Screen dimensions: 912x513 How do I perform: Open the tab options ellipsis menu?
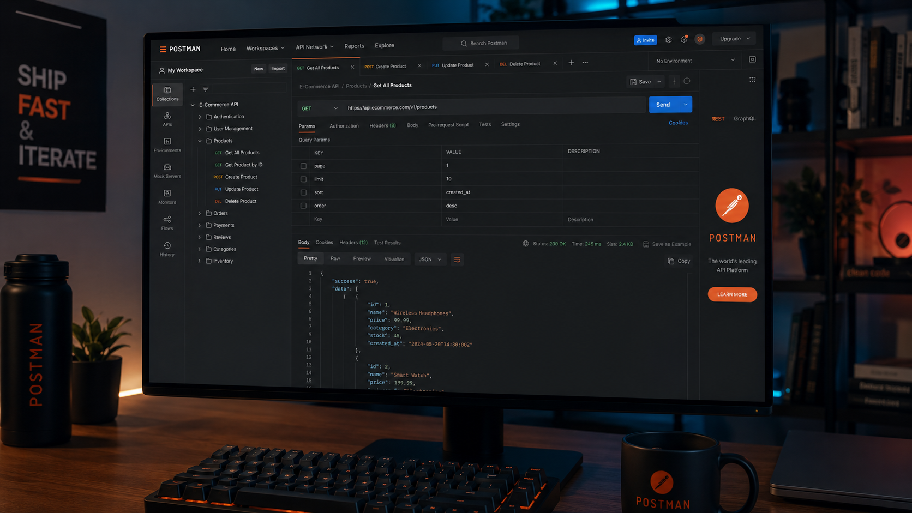pyautogui.click(x=585, y=63)
